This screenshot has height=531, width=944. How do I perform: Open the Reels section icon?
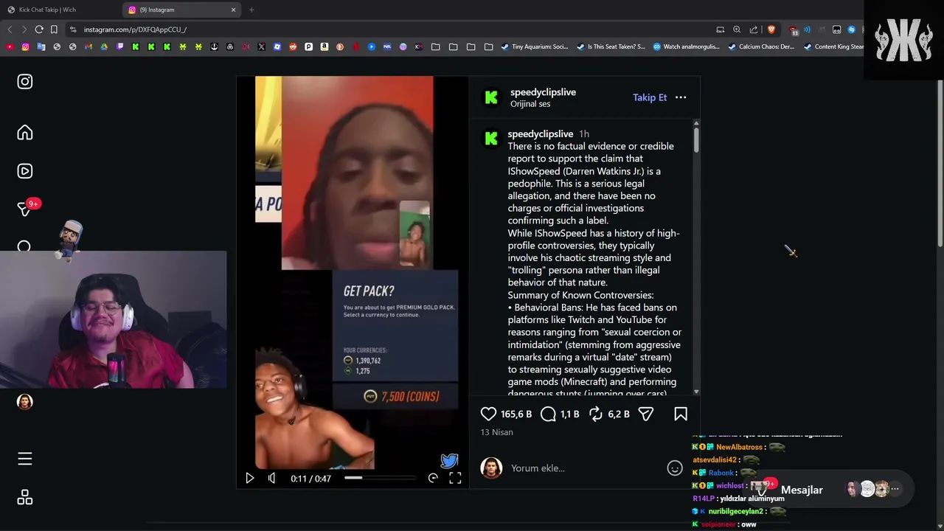(25, 171)
